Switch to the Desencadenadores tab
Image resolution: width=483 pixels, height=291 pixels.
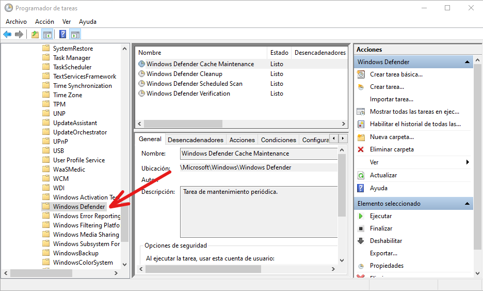pos(196,140)
